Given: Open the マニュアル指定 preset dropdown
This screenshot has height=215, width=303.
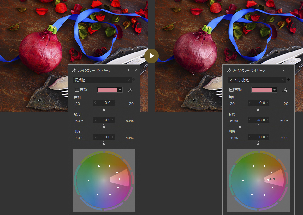Looking at the screenshot, I should [257, 80].
